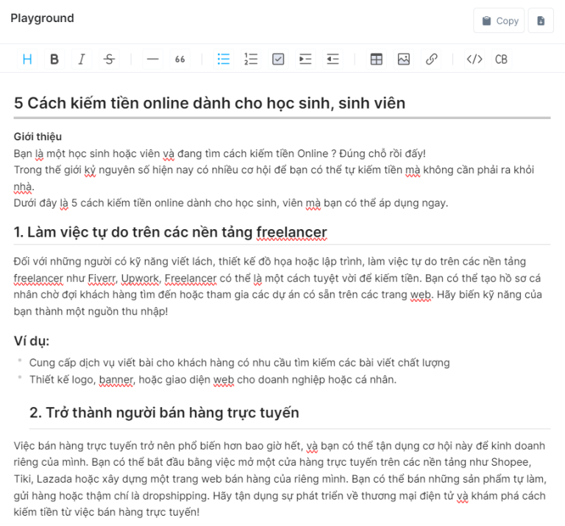Screen dimensions: 565x526
Task: Insert a code block with CB
Action: pos(501,59)
